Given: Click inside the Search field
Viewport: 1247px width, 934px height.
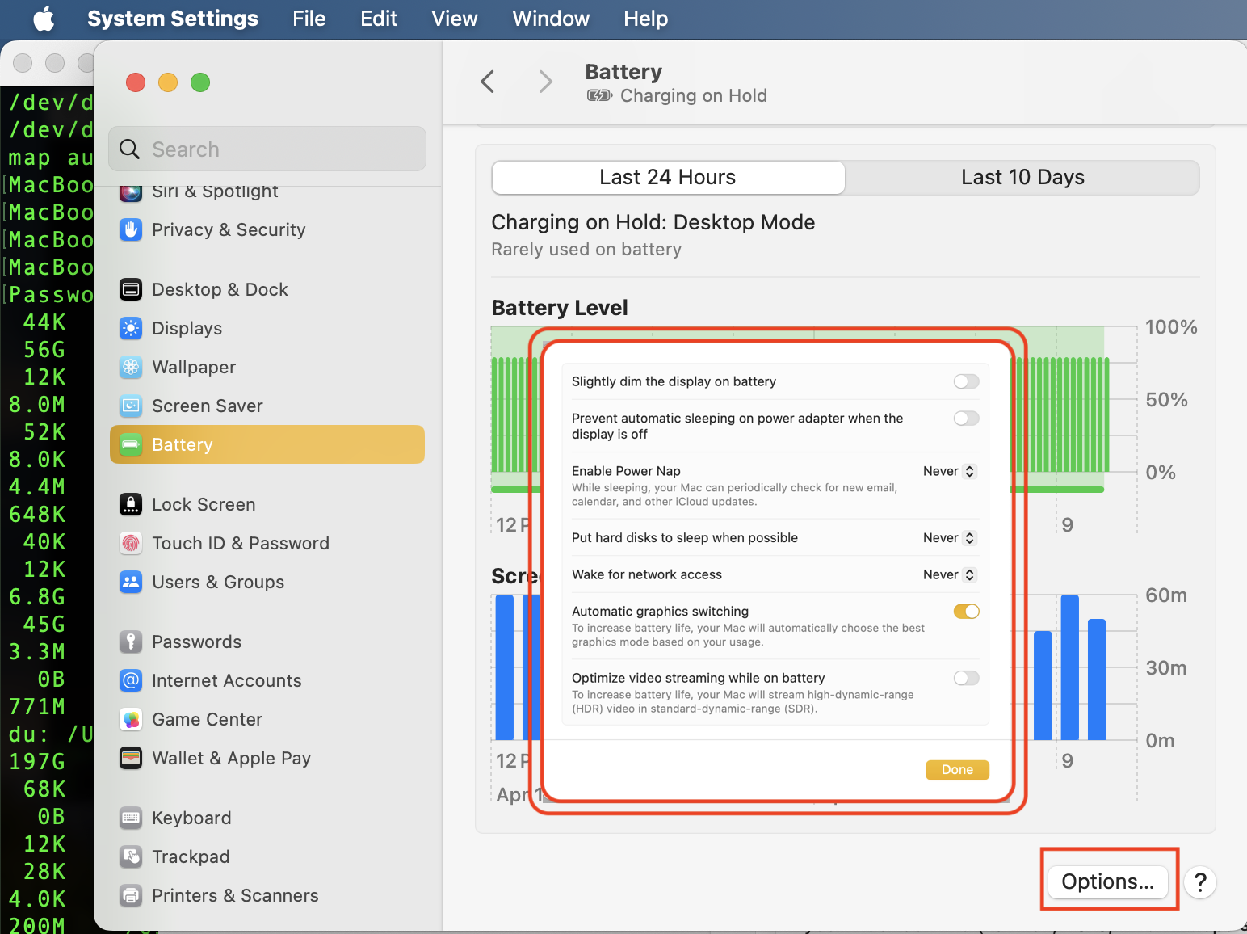Looking at the screenshot, I should 267,149.
